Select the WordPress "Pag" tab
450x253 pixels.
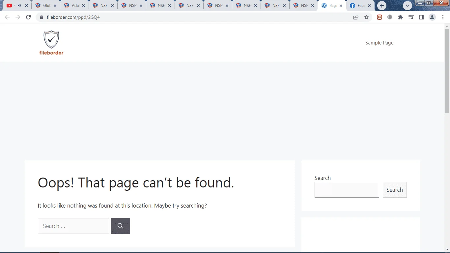[332, 6]
